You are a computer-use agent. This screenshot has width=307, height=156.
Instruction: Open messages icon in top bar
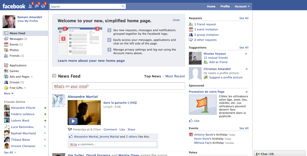tap(37, 6)
